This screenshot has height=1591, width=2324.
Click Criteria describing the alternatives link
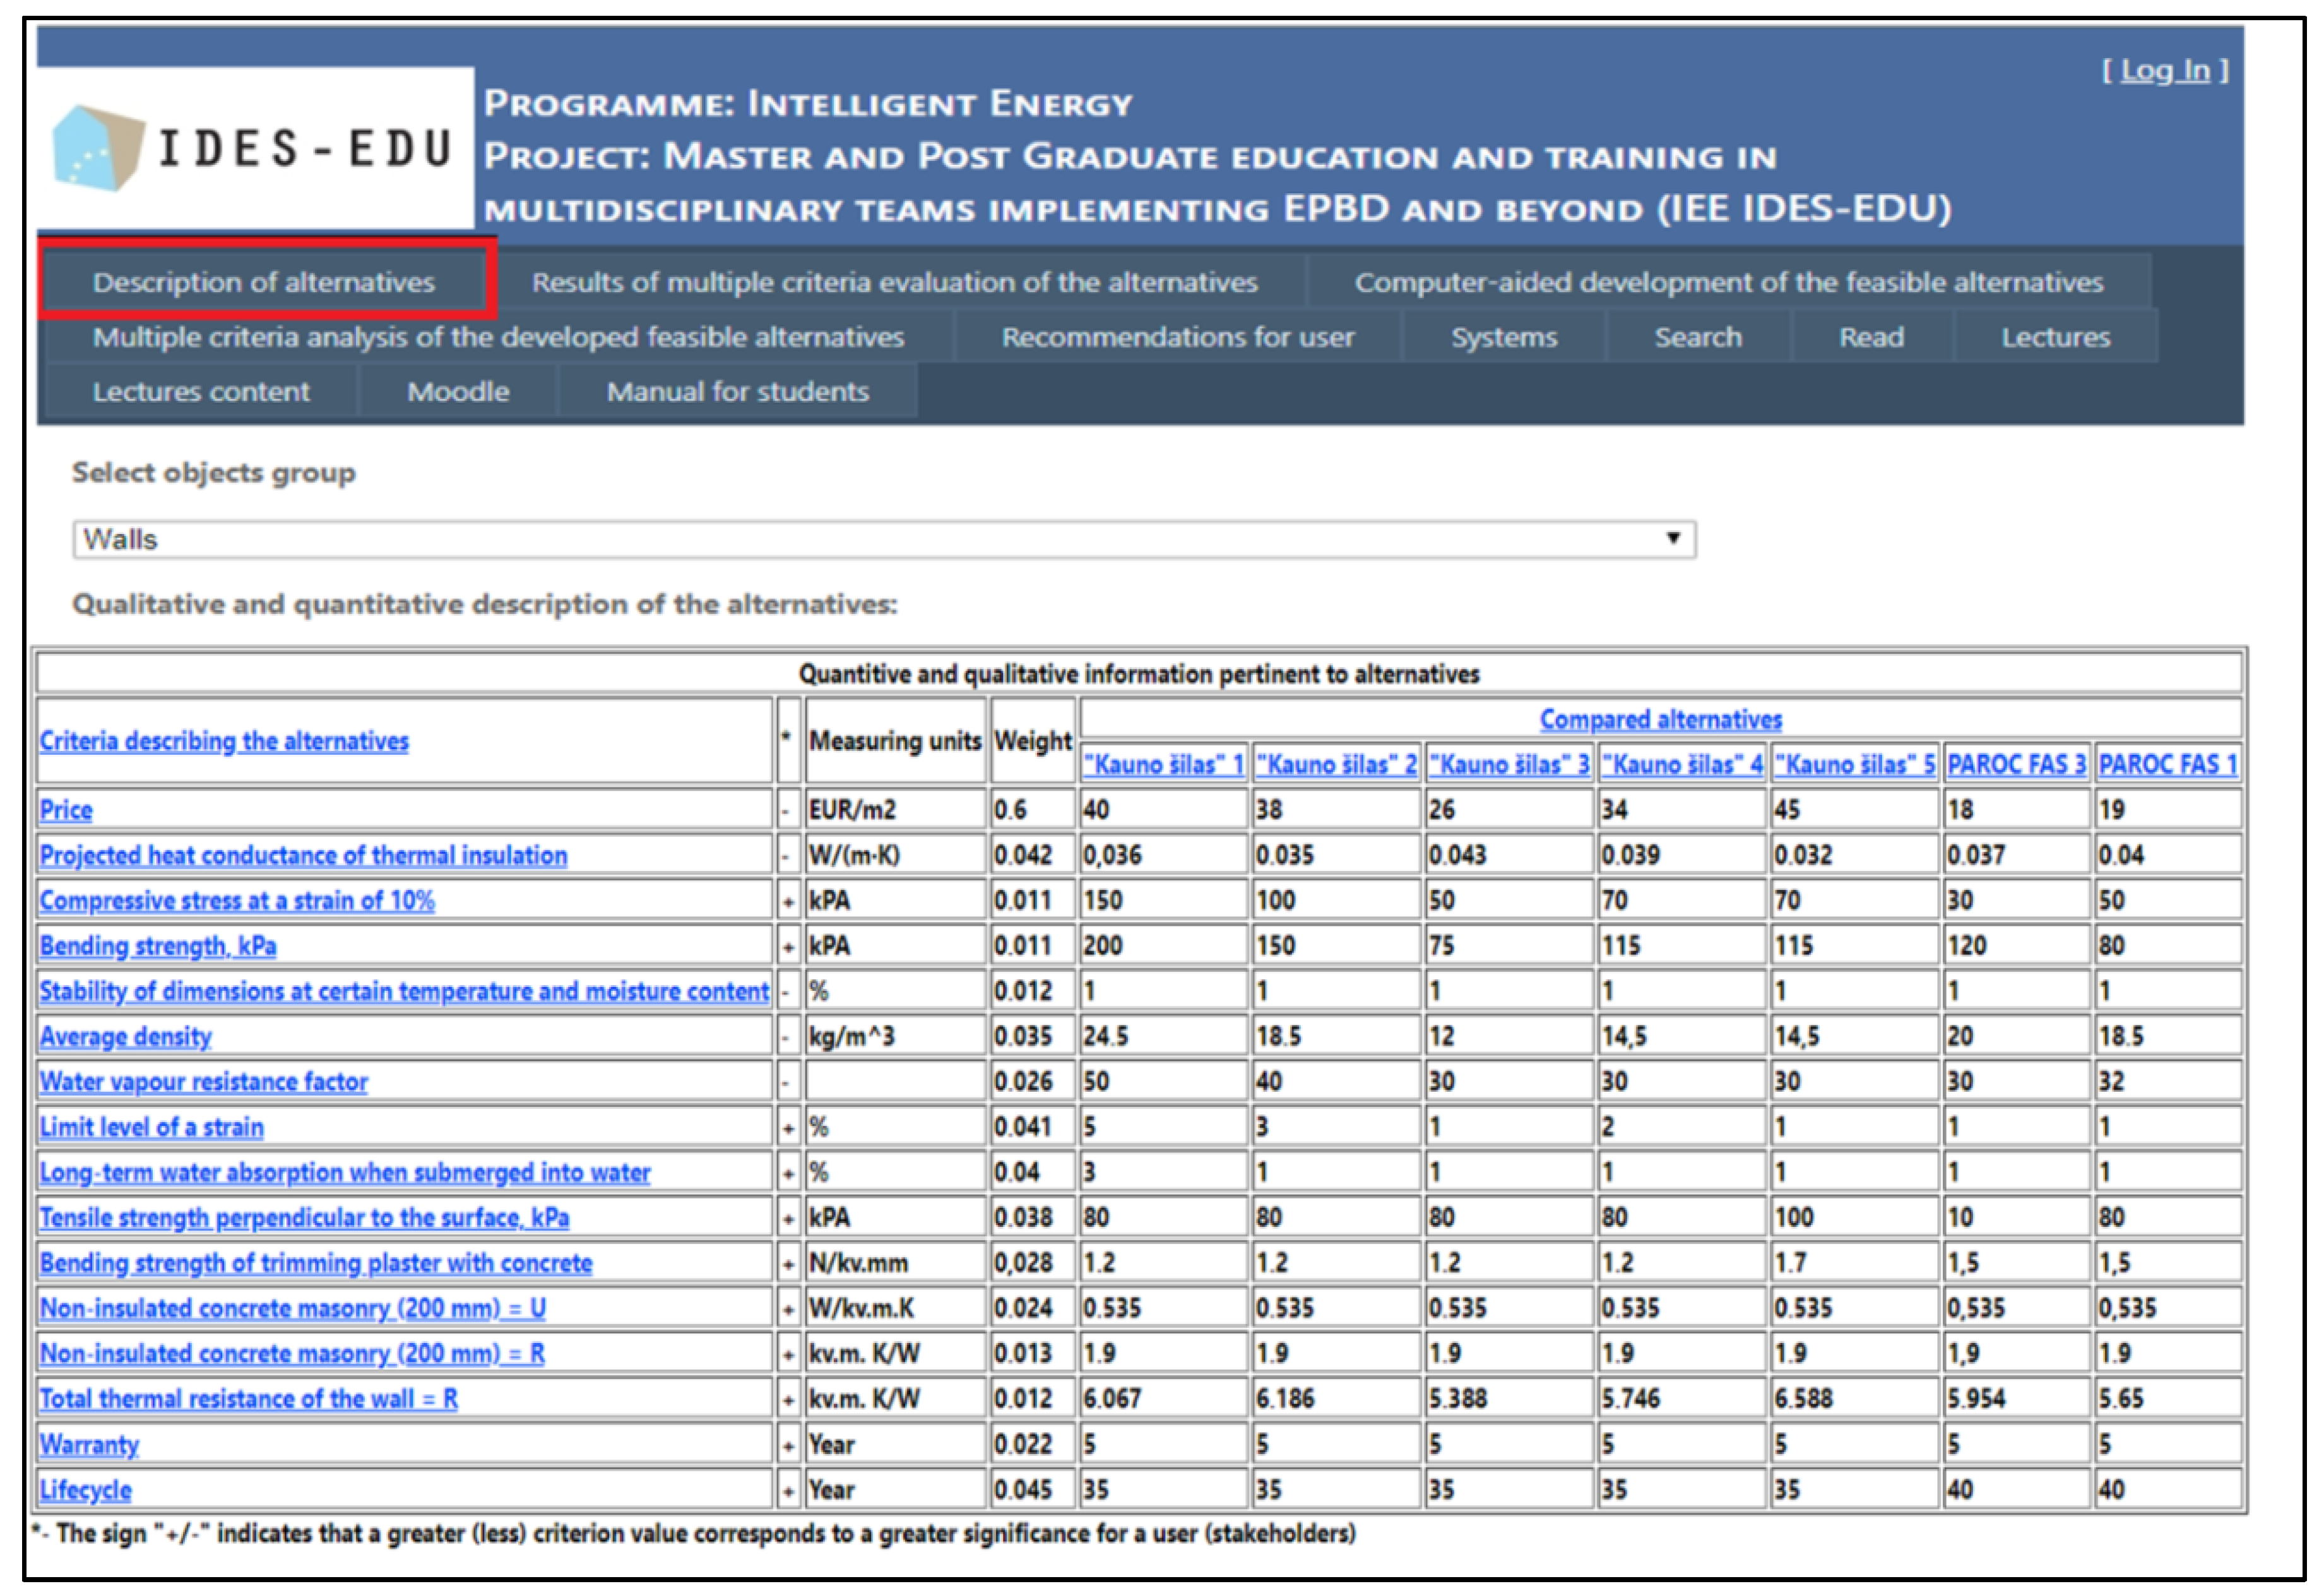click(x=224, y=741)
